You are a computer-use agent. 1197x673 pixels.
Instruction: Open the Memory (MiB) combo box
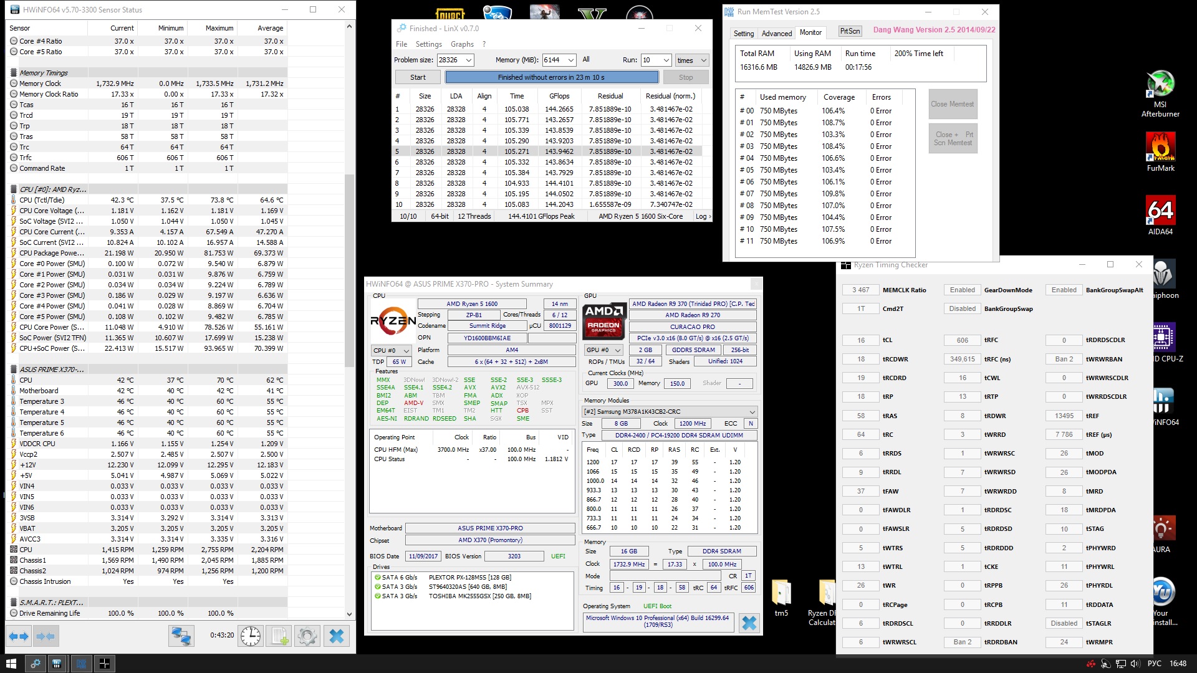(570, 60)
